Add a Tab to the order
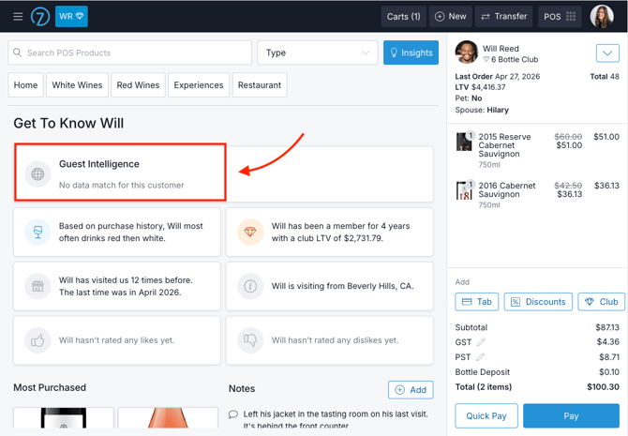Screen dimensions: 628x436 (x=476, y=302)
